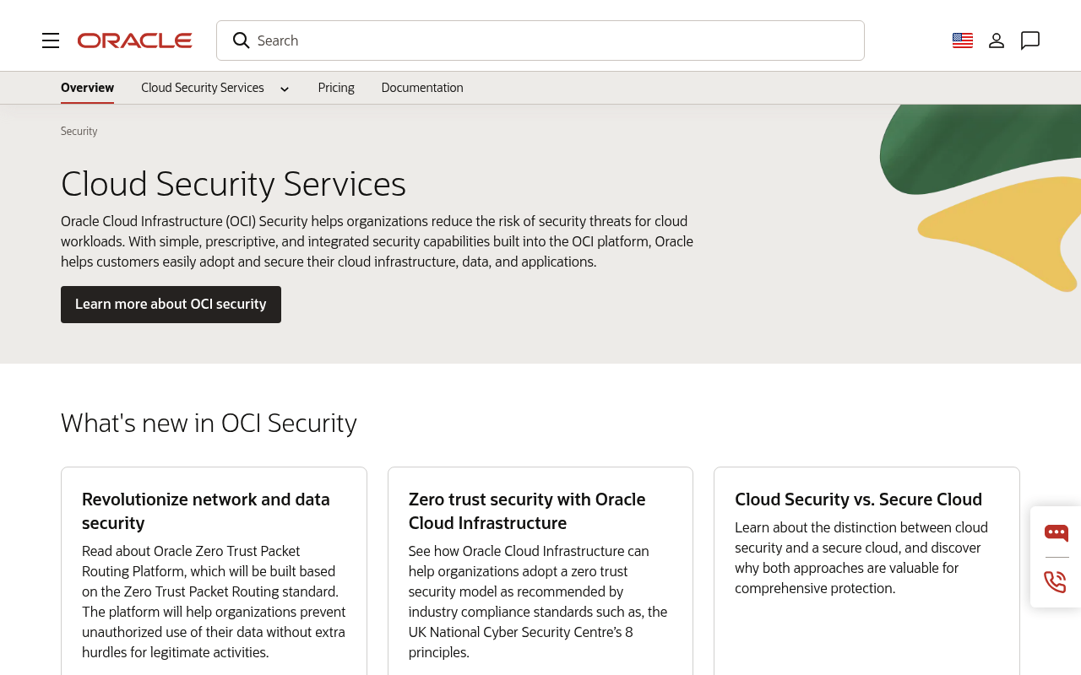Click the search magnifier icon
Viewport: 1081px width, 675px height.
[241, 40]
